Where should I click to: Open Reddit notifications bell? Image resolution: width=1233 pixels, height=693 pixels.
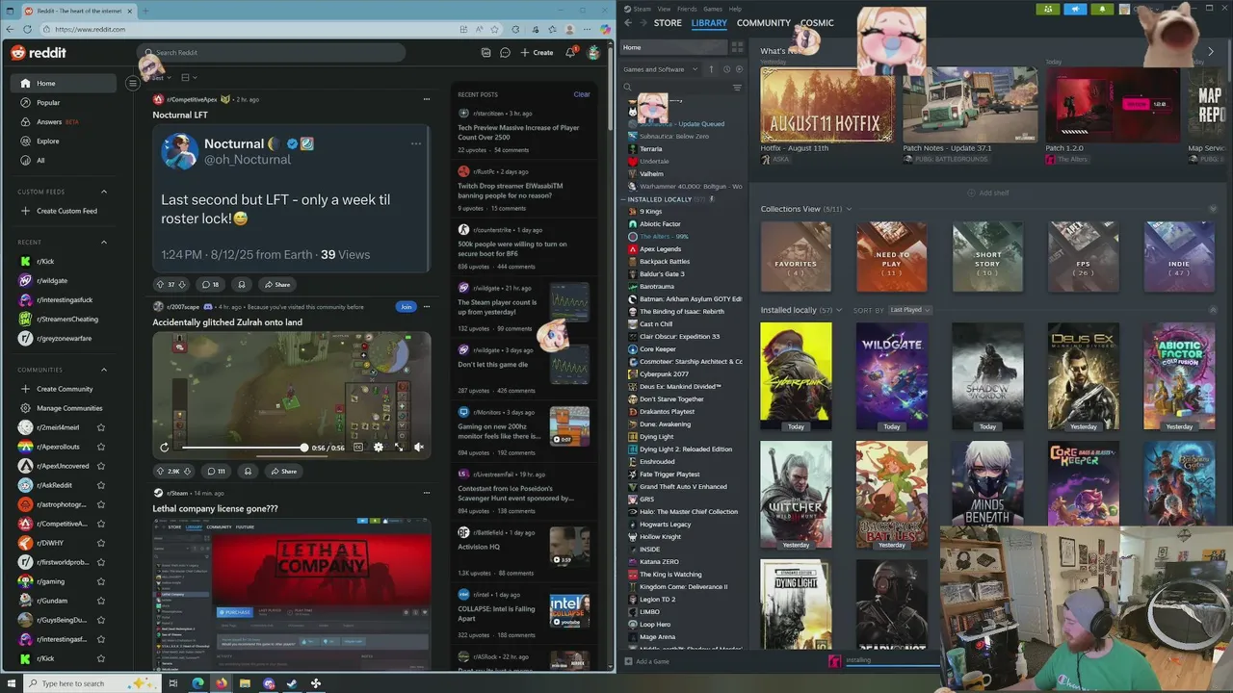tap(570, 53)
